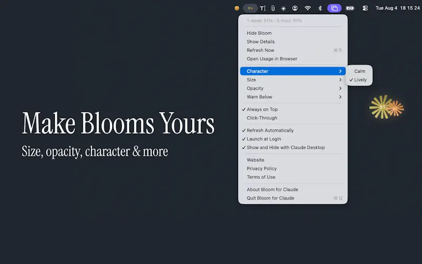
Task: Select the Lively character option
Action: click(359, 80)
